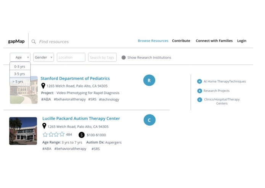
Task: Click the 484 review count
Action: [x=69, y=134]
